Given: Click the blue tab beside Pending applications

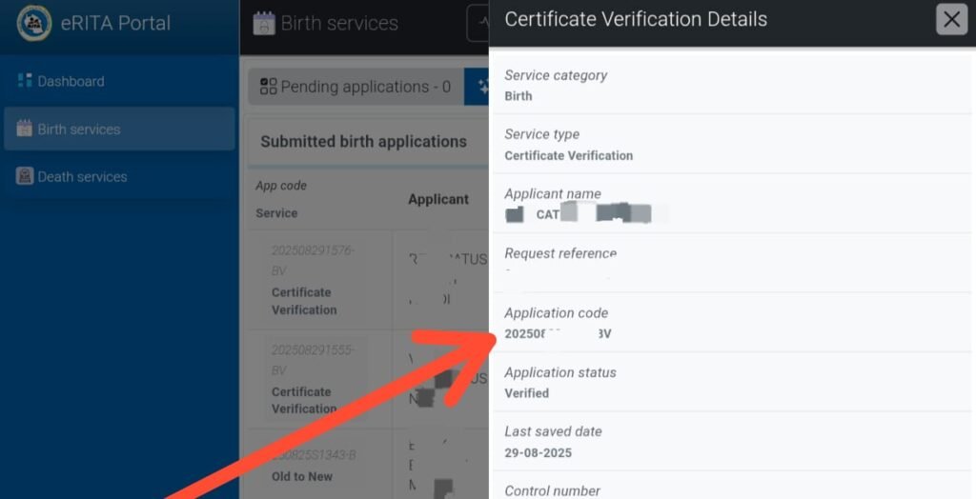Looking at the screenshot, I should [x=477, y=87].
